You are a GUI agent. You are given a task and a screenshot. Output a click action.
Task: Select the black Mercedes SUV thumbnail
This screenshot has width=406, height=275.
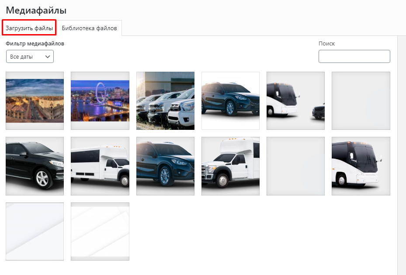coord(35,166)
